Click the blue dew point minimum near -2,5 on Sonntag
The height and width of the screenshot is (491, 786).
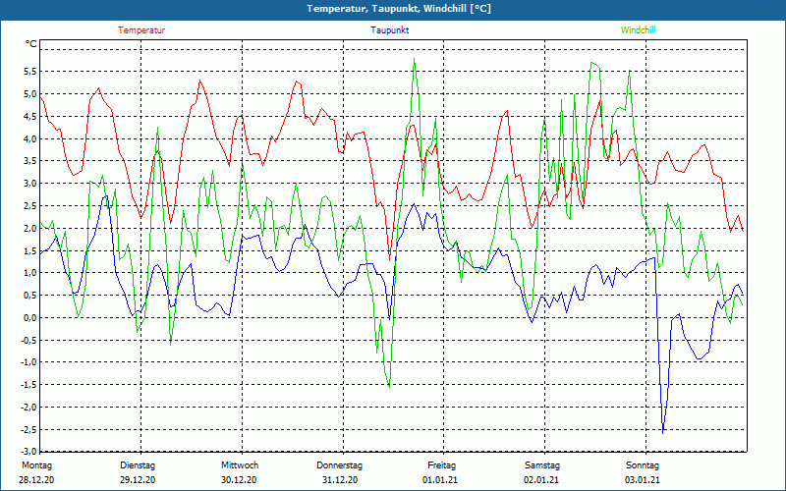[x=662, y=433]
